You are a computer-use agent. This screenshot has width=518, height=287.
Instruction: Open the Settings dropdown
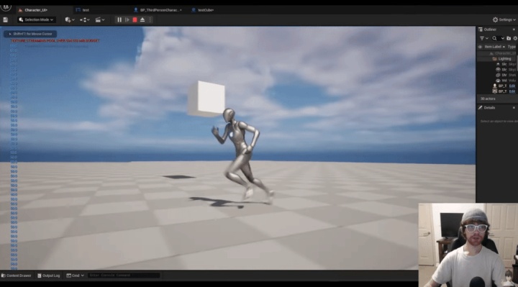coord(504,20)
